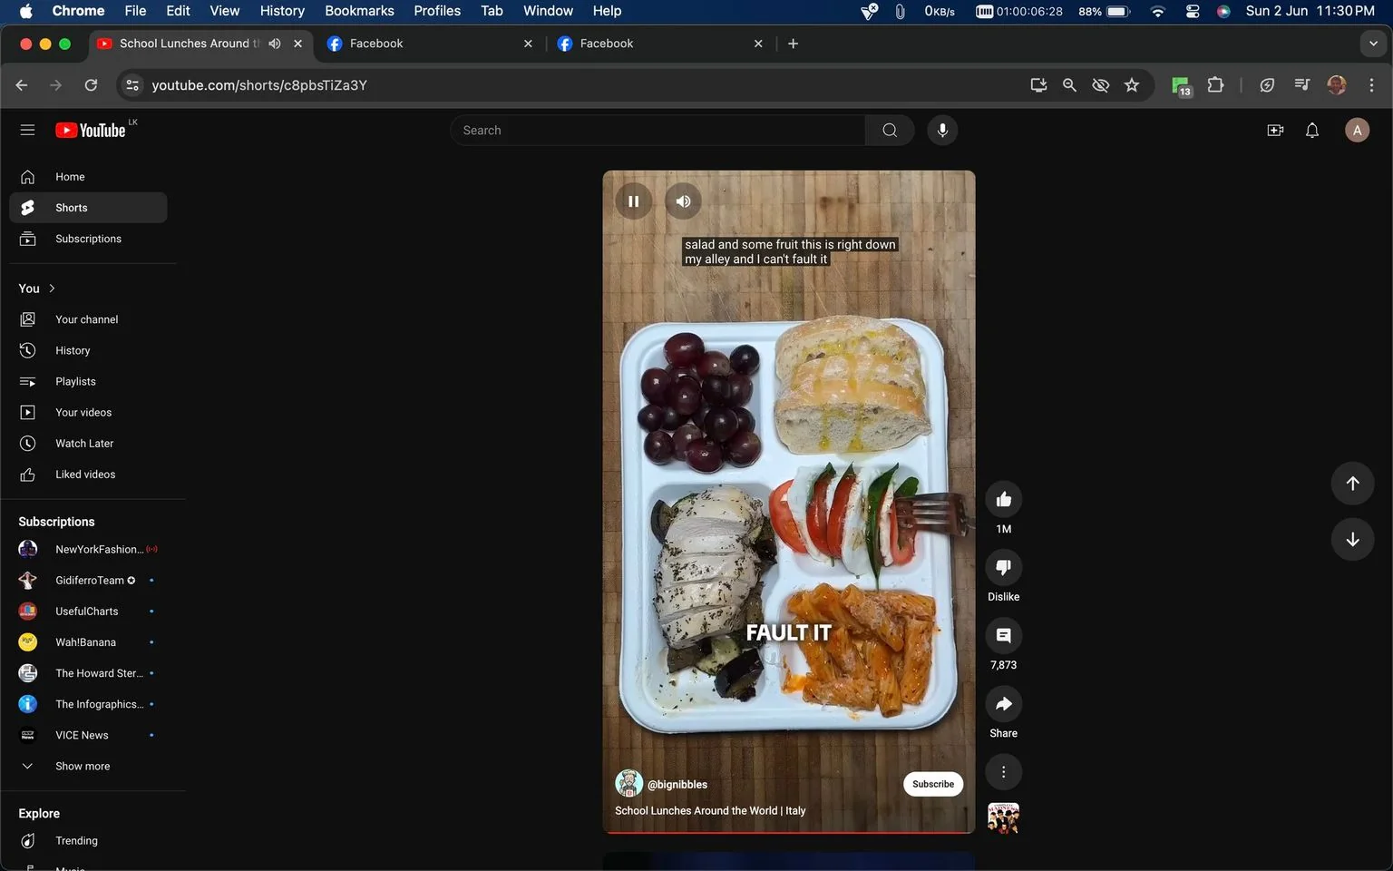Open GidiferroTeam channel

click(x=88, y=580)
